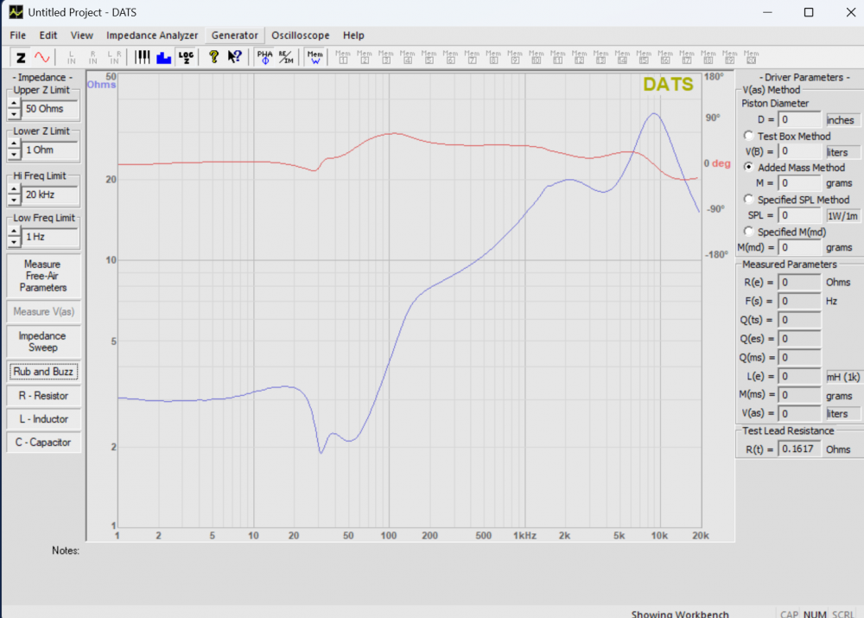This screenshot has width=864, height=618.
Task: Click the Piston Diameter D input field
Action: tap(799, 120)
